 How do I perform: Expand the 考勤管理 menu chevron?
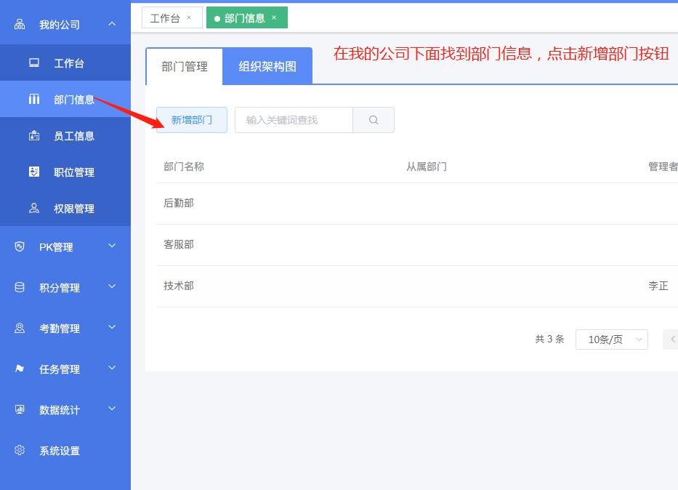click(x=112, y=327)
